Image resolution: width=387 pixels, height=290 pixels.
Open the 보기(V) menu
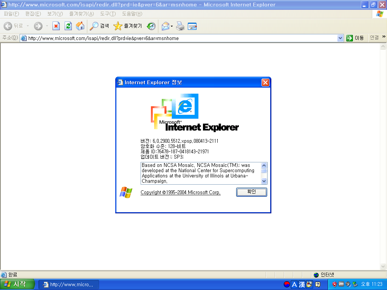[55, 14]
